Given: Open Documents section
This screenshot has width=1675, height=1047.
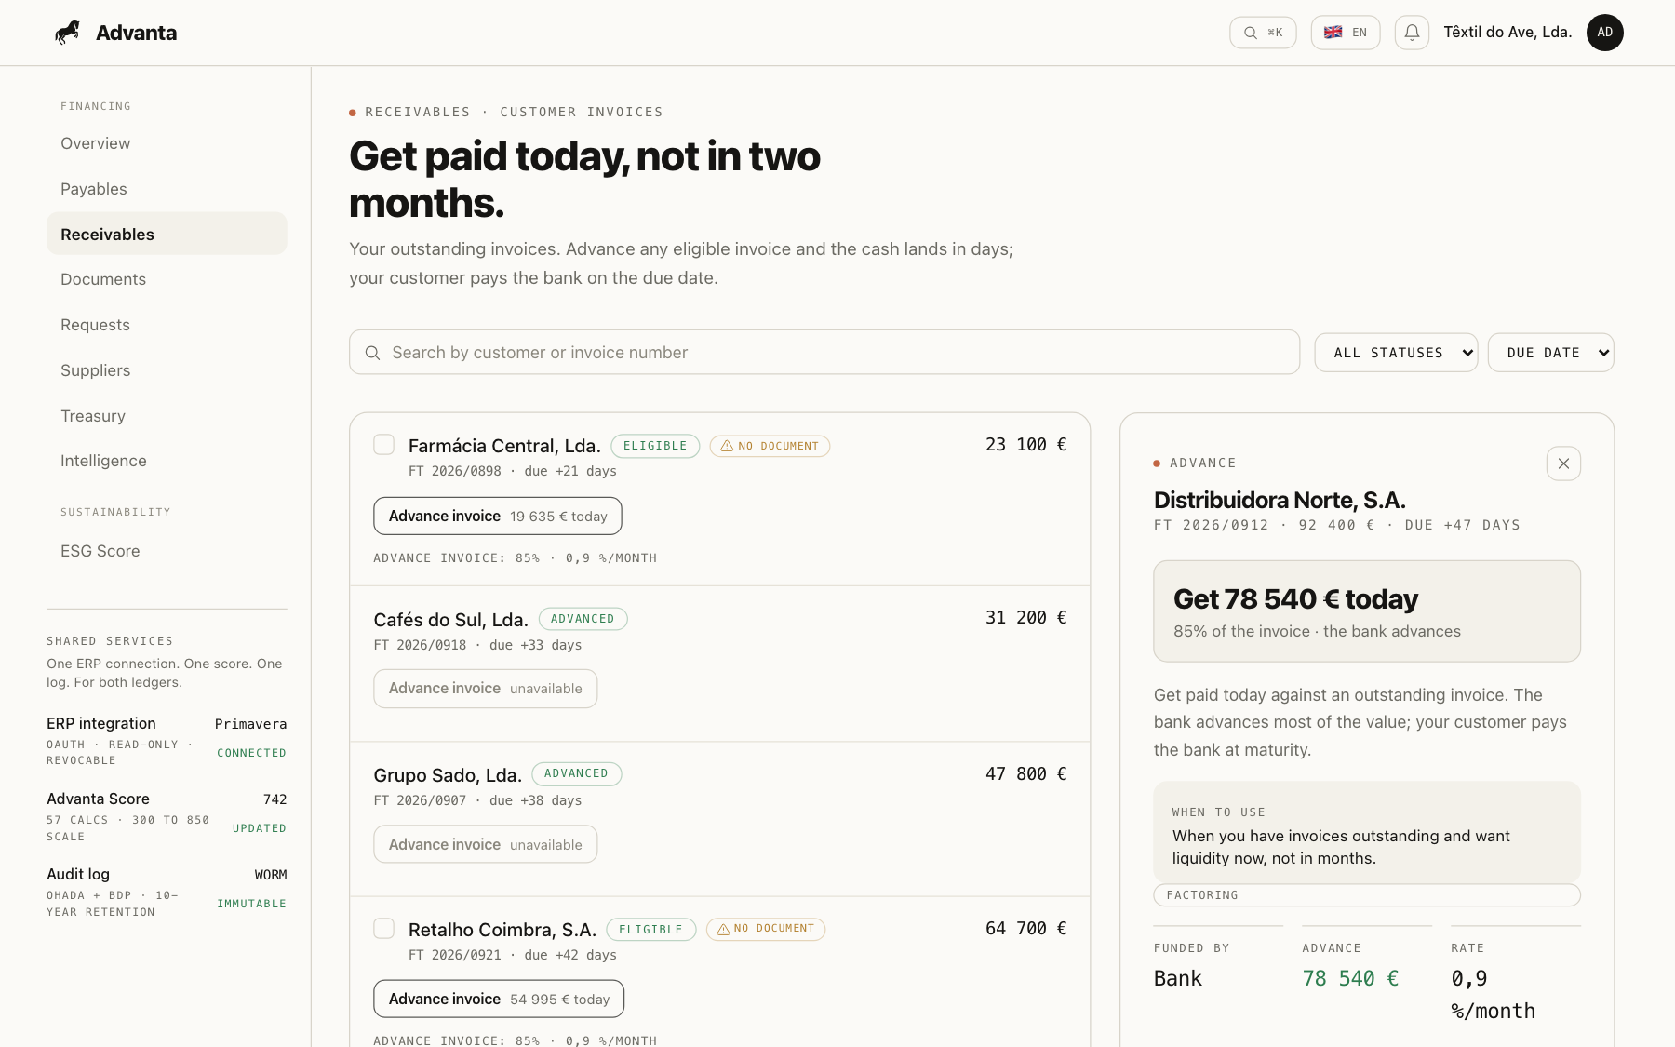Looking at the screenshot, I should (x=167, y=279).
